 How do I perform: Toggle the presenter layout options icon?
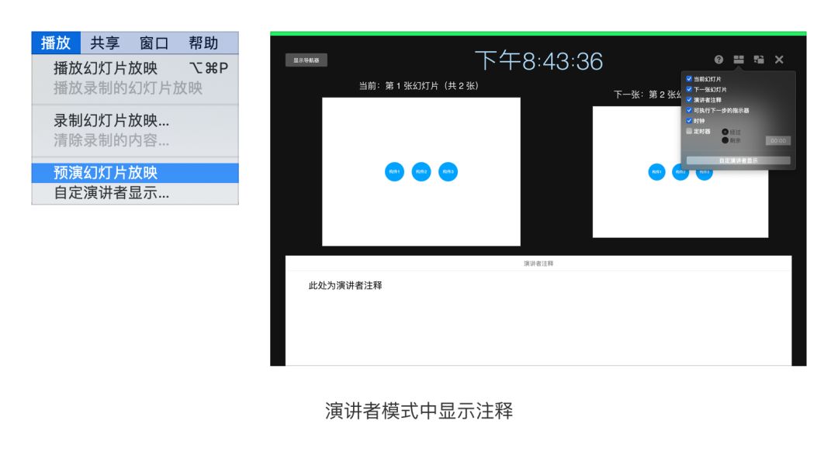tap(739, 59)
